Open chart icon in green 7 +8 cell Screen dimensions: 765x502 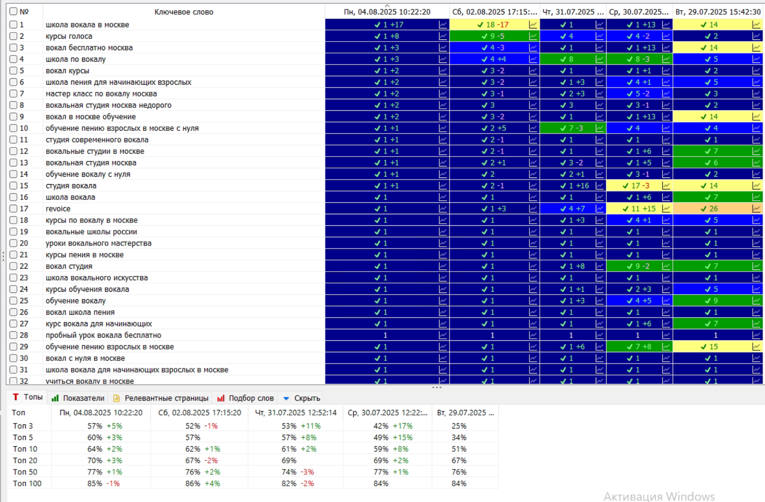[x=666, y=347]
